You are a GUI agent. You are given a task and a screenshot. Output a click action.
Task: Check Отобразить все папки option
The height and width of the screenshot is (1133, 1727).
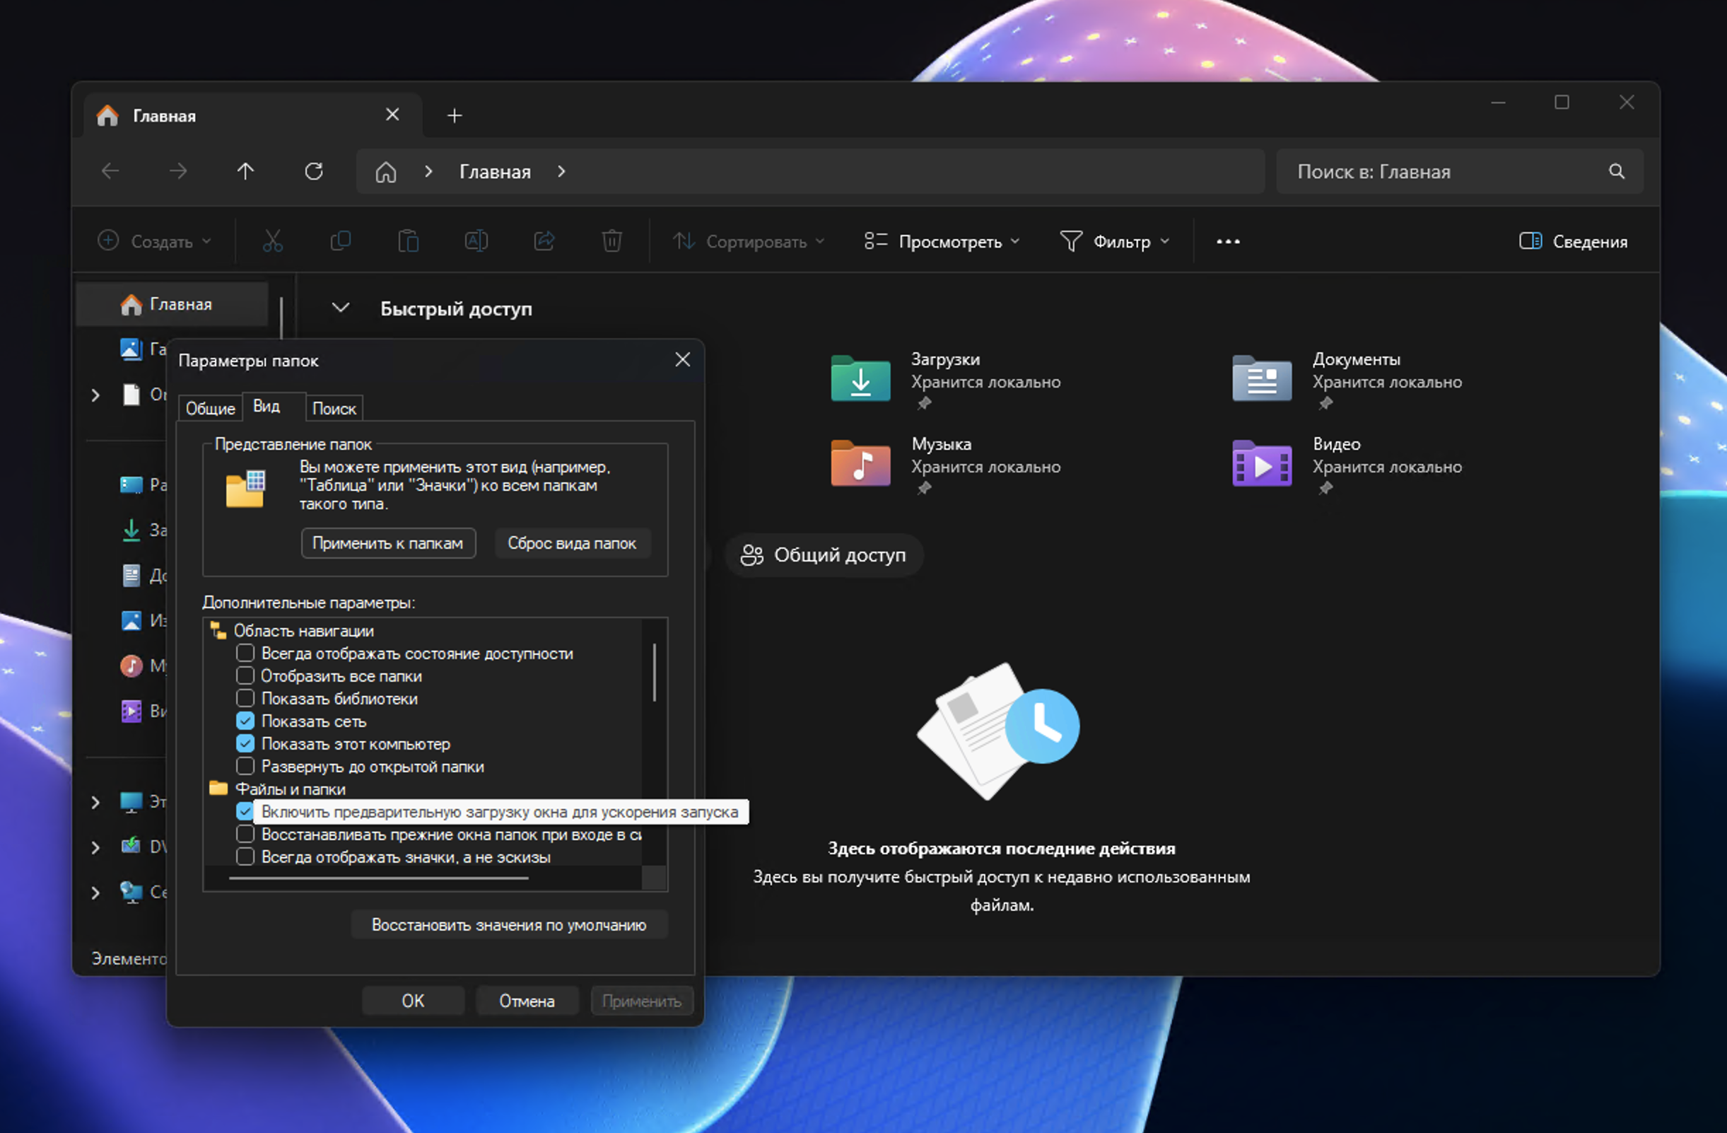click(x=245, y=675)
